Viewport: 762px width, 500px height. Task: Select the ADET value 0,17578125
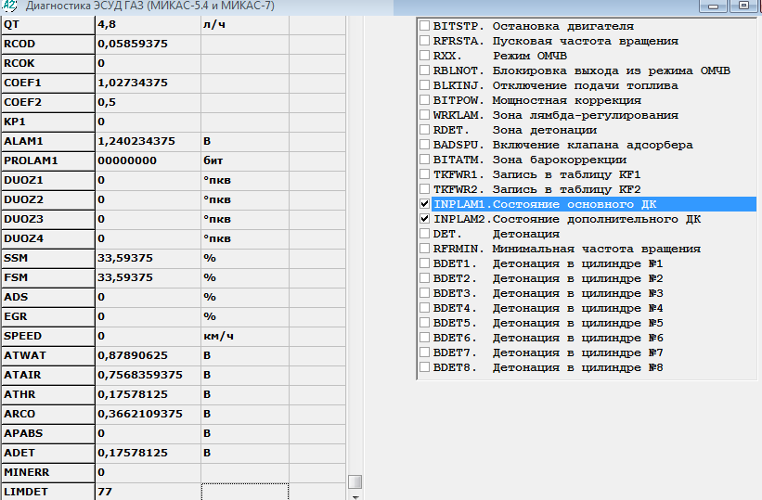[148, 453]
